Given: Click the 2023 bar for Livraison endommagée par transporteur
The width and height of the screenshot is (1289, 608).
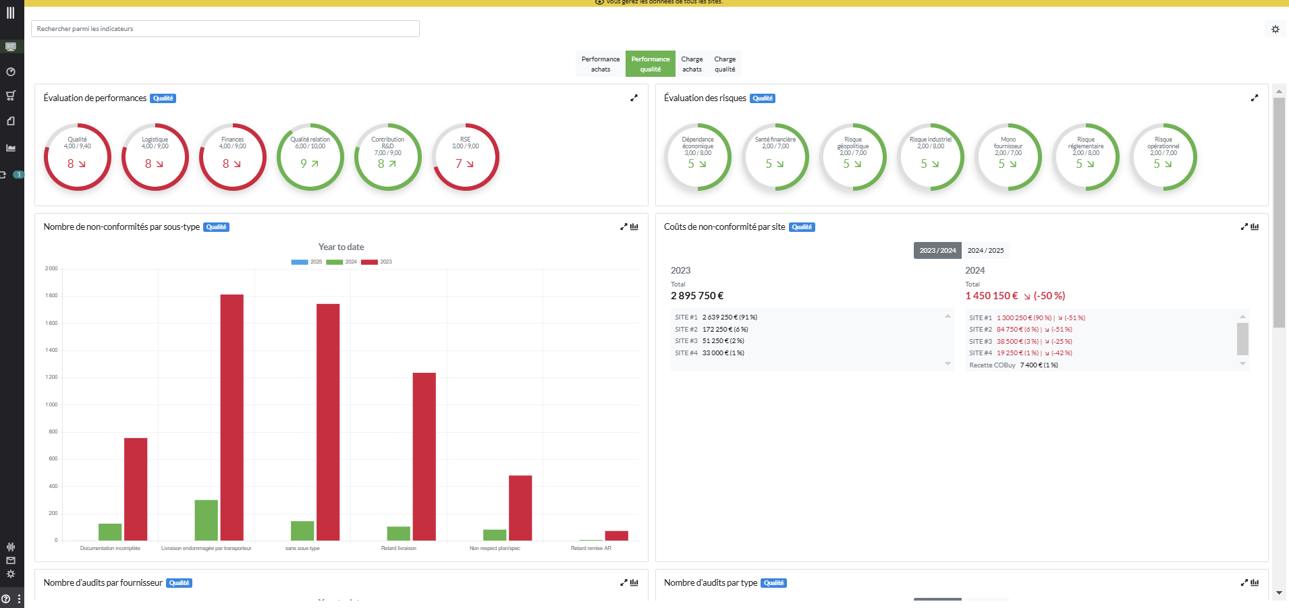Looking at the screenshot, I should pyautogui.click(x=232, y=417).
